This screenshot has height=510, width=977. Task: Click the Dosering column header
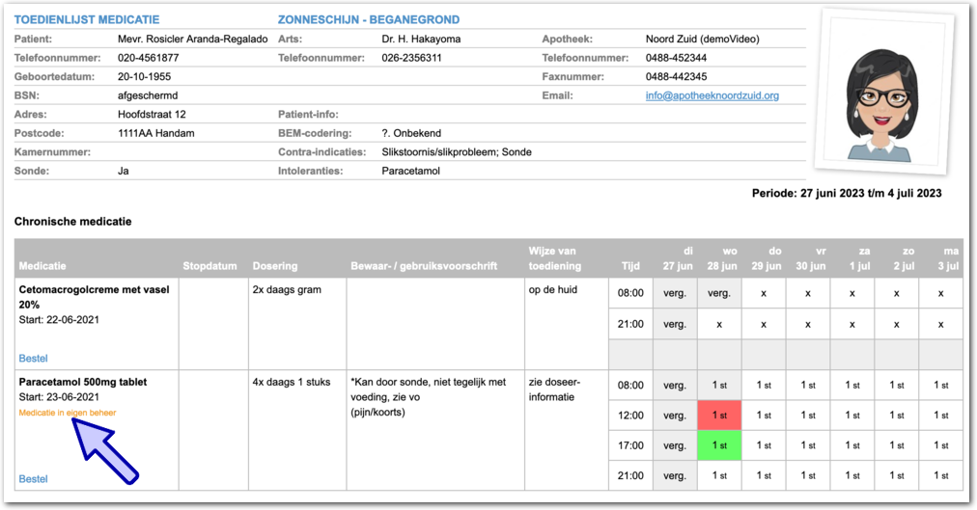275,266
